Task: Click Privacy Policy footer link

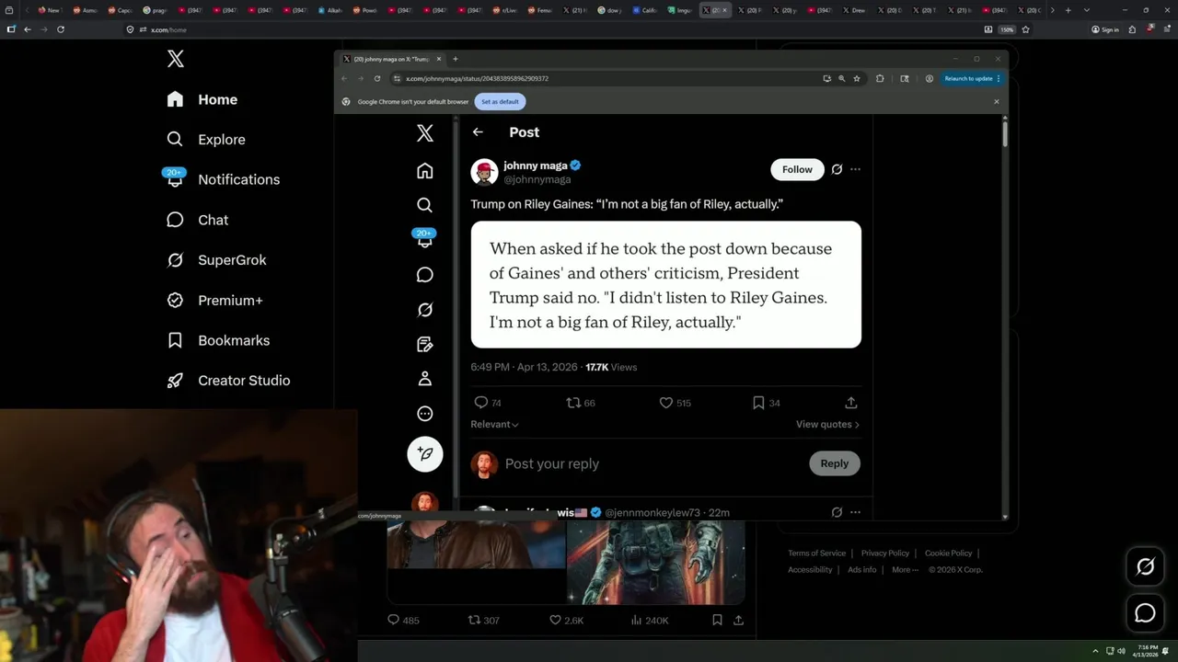Action: point(884,554)
